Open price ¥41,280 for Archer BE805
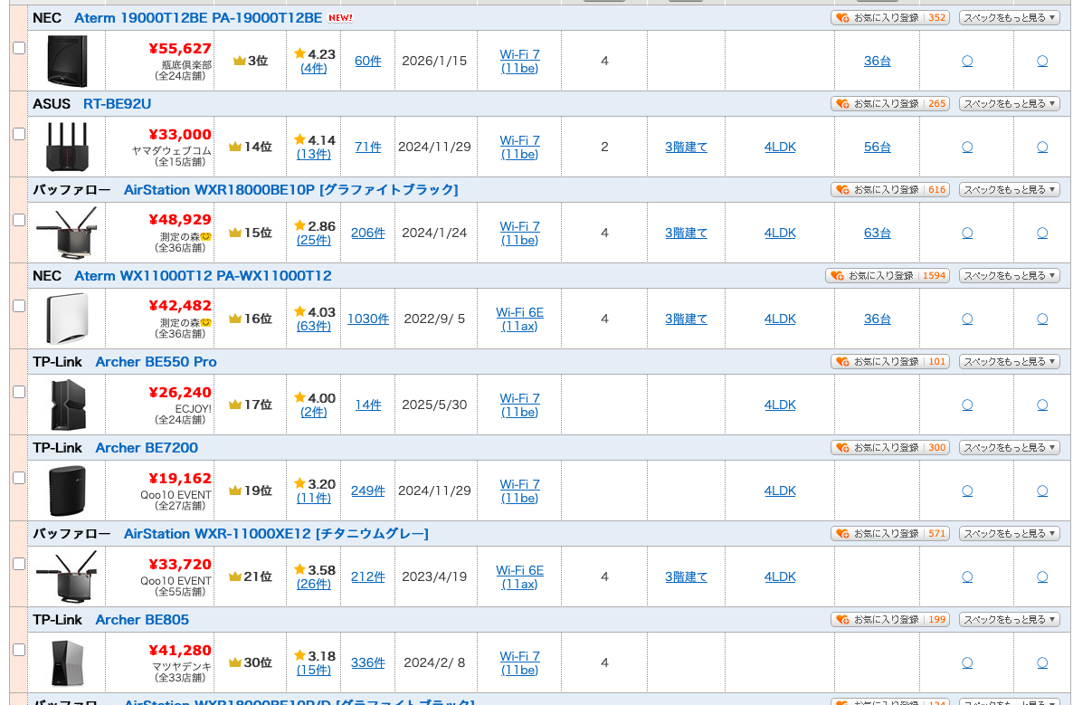Viewport: 1073px width, 705px height. click(x=180, y=650)
